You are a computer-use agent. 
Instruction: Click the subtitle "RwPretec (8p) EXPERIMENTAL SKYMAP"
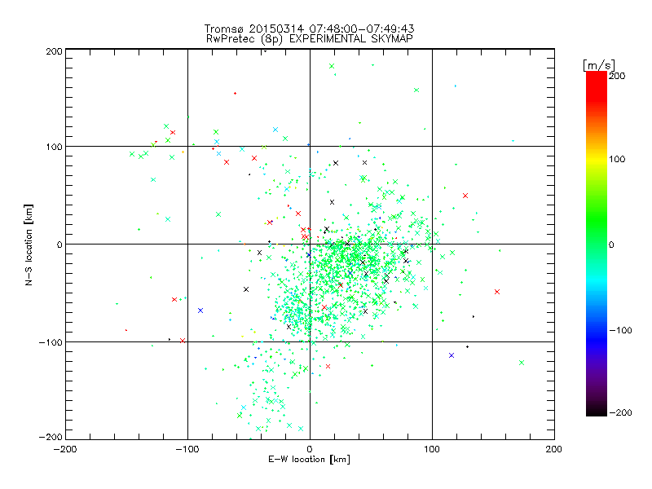(x=310, y=38)
